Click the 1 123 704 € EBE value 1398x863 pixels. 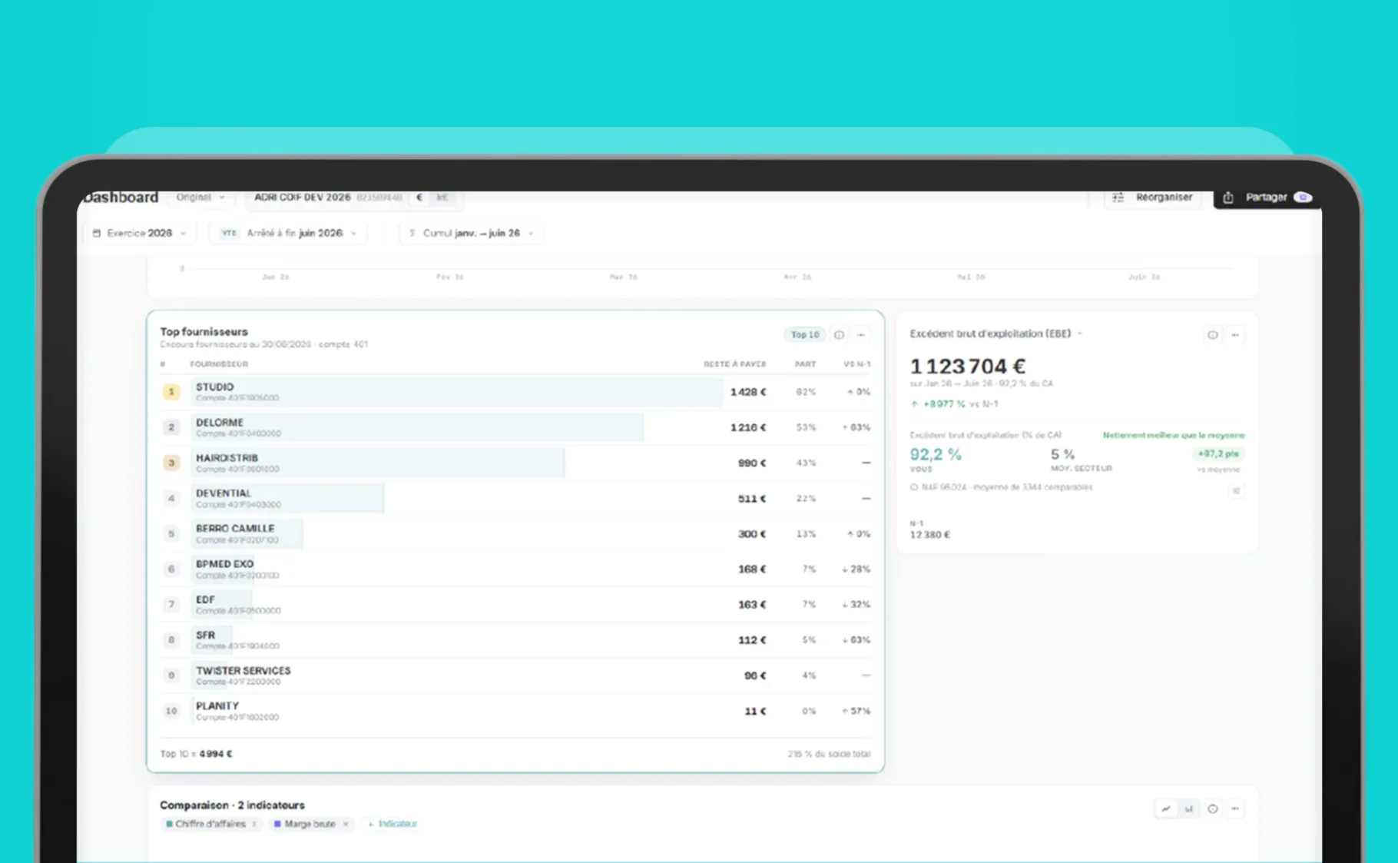point(967,367)
